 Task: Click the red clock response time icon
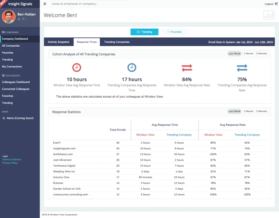click(77, 67)
